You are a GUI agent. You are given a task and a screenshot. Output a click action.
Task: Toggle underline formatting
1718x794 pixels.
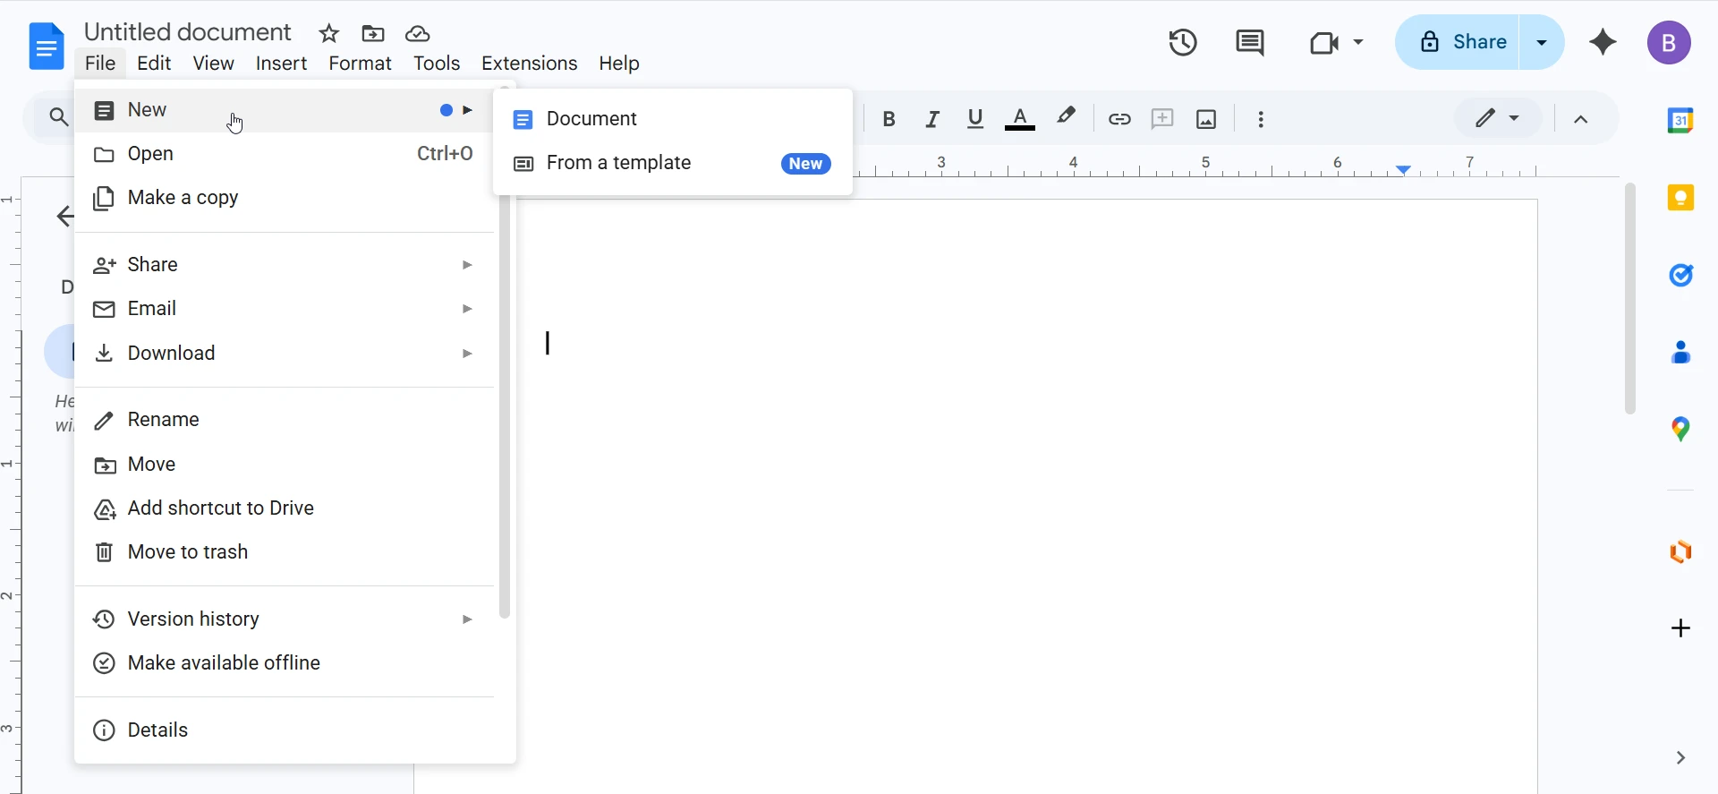[975, 119]
